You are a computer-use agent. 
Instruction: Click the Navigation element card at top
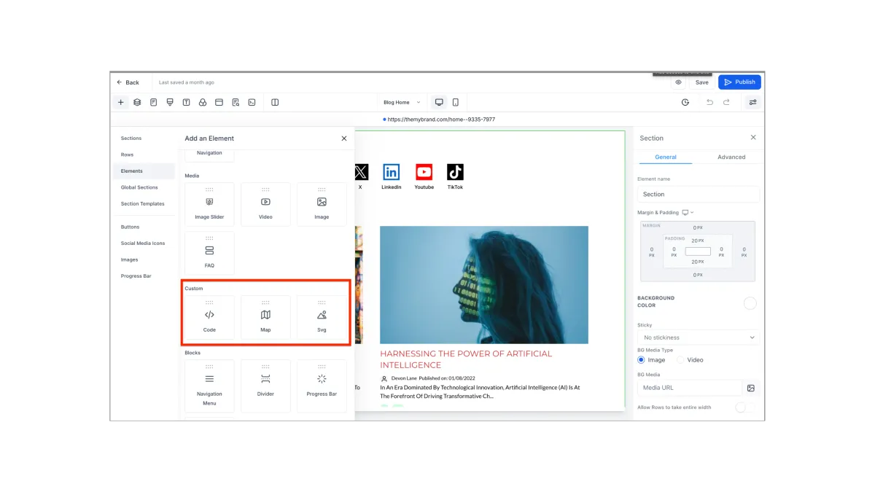coord(209,155)
